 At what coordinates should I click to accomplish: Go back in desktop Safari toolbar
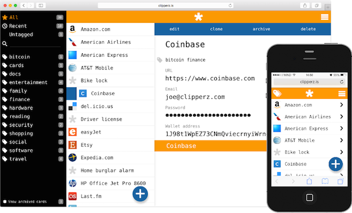tap(23, 5)
